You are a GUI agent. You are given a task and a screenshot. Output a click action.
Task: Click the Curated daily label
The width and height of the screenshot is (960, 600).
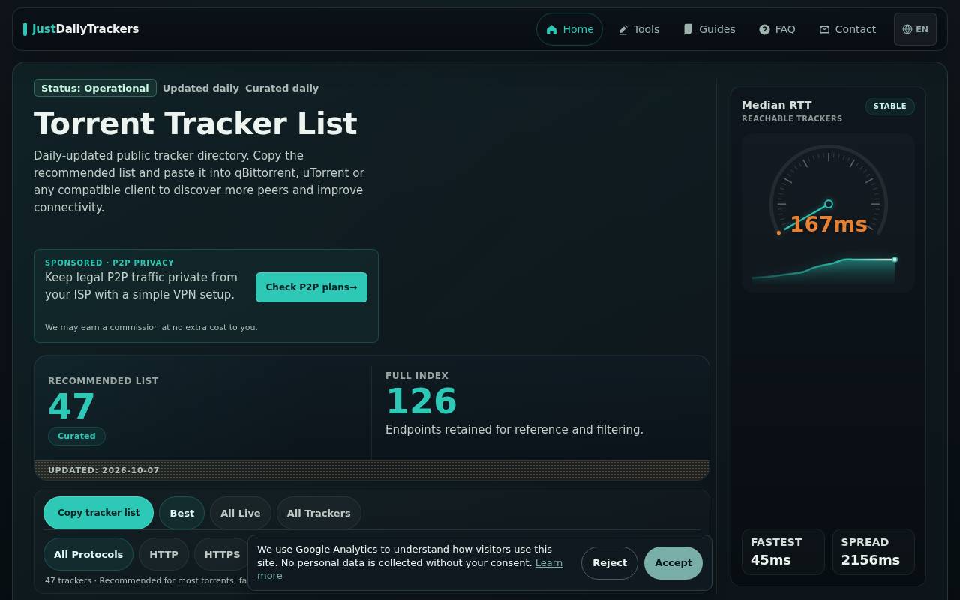282,88
